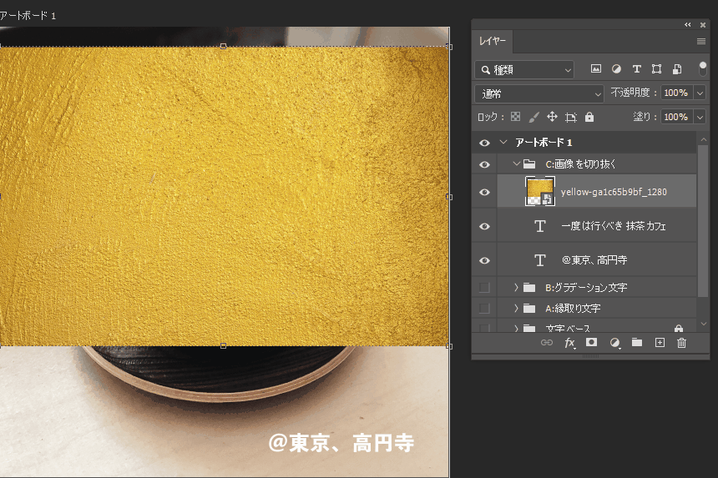
Task: Collapse panel double-arrow icon
Action: click(x=688, y=25)
